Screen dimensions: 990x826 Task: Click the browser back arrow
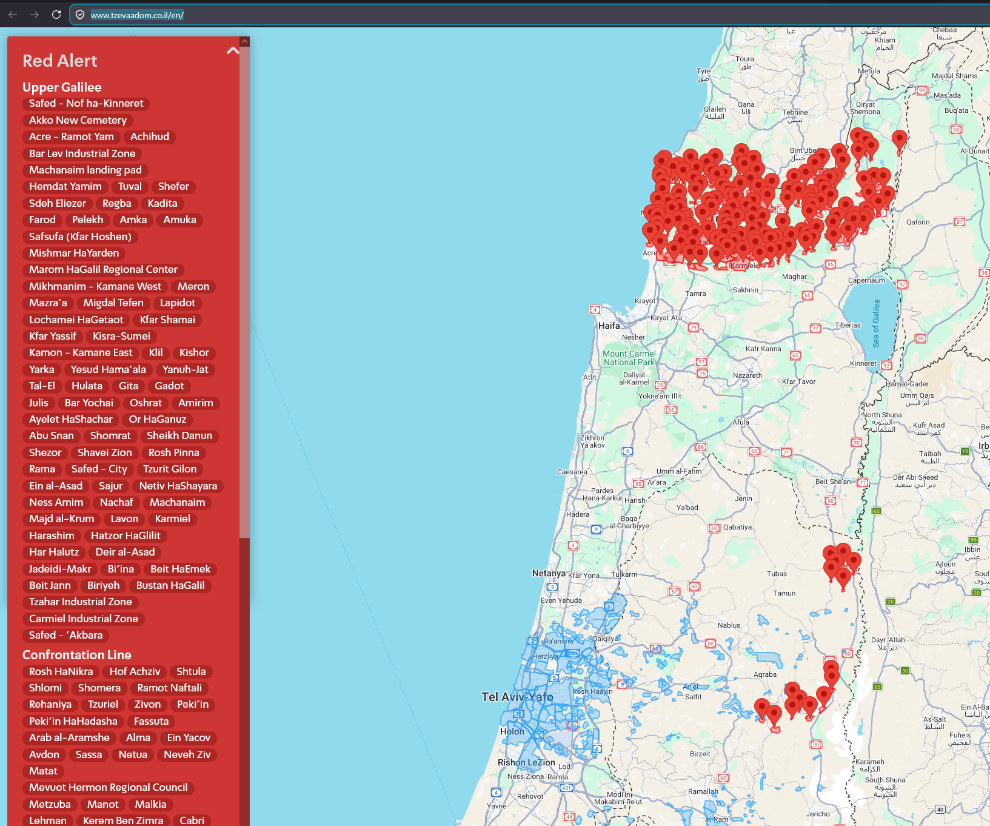click(x=13, y=15)
